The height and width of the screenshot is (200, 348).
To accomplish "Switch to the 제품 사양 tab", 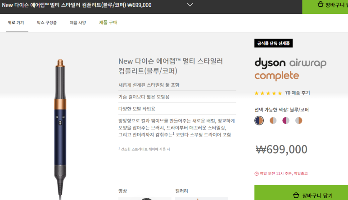I will point(78,22).
